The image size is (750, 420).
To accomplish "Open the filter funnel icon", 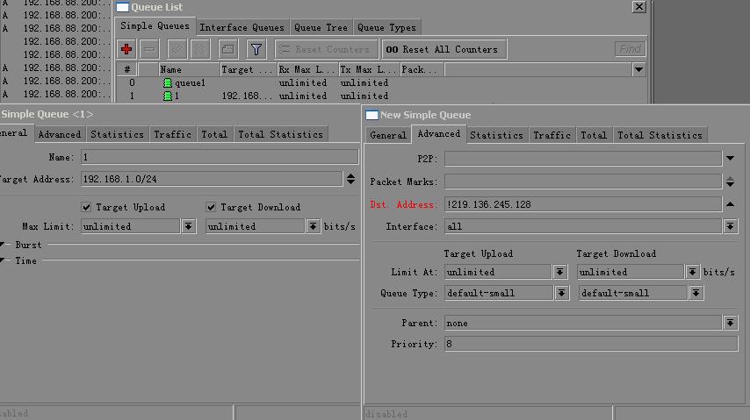I will tap(256, 49).
